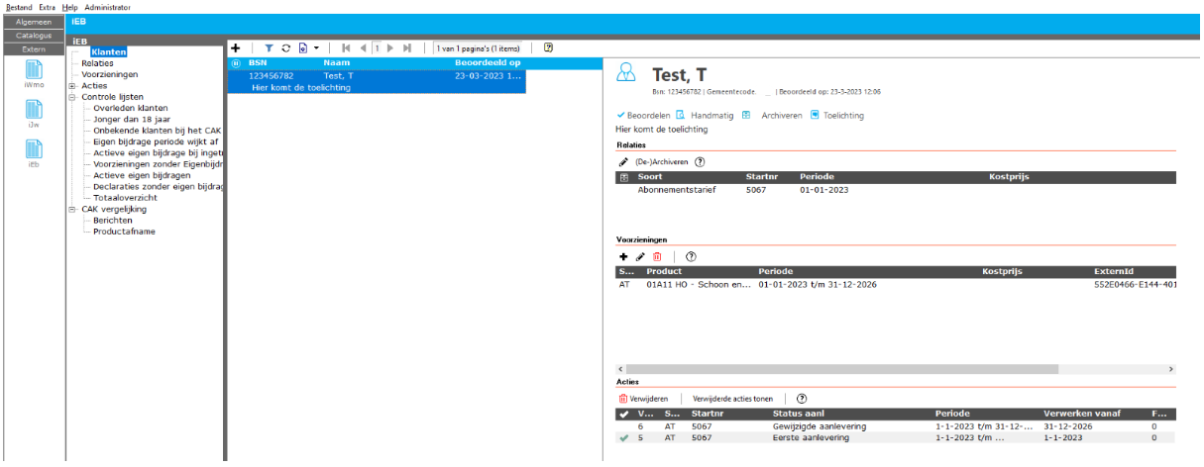Screen dimensions: 1204x467
Task: Open help icon in Acties section
Action: (802, 398)
